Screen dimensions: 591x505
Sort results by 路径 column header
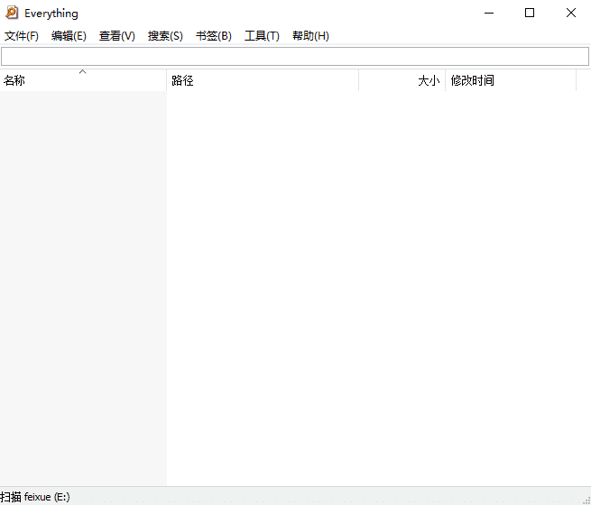click(263, 80)
